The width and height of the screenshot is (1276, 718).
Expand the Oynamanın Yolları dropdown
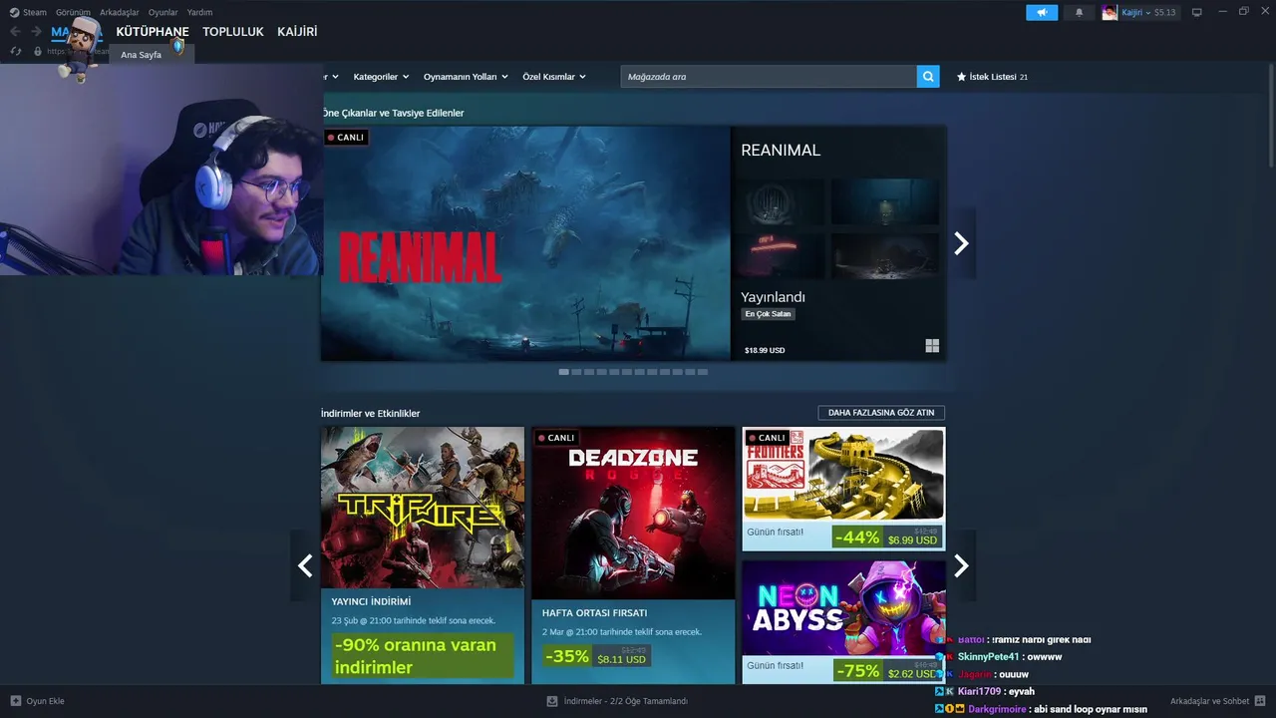point(466,77)
